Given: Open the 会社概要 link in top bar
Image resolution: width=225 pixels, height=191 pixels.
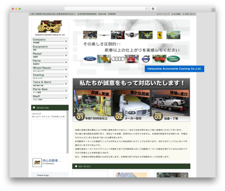Looking at the screenshot, I should pyautogui.click(x=176, y=14).
